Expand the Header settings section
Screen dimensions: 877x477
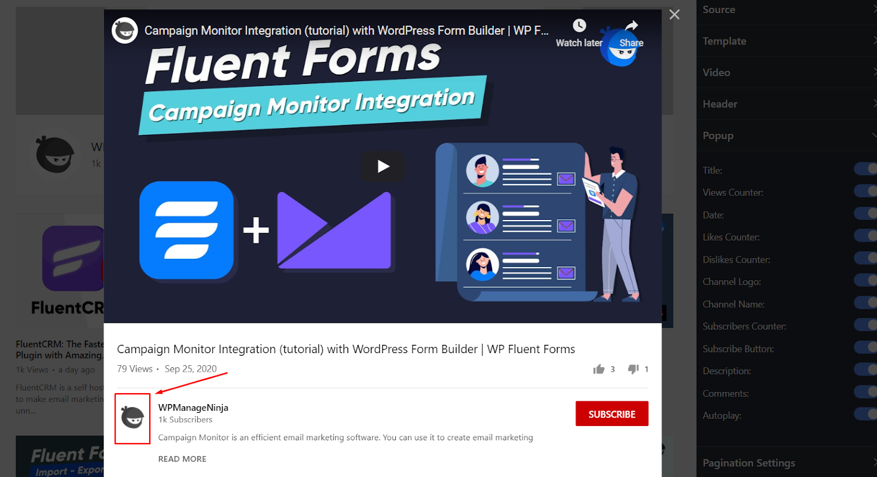787,104
